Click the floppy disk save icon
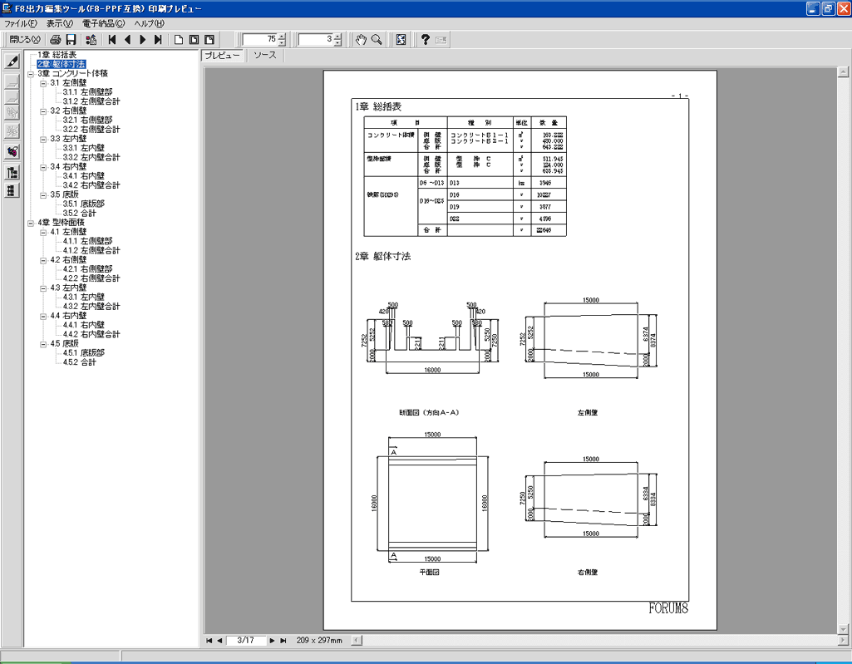Viewport: 852px width, 664px height. (71, 40)
